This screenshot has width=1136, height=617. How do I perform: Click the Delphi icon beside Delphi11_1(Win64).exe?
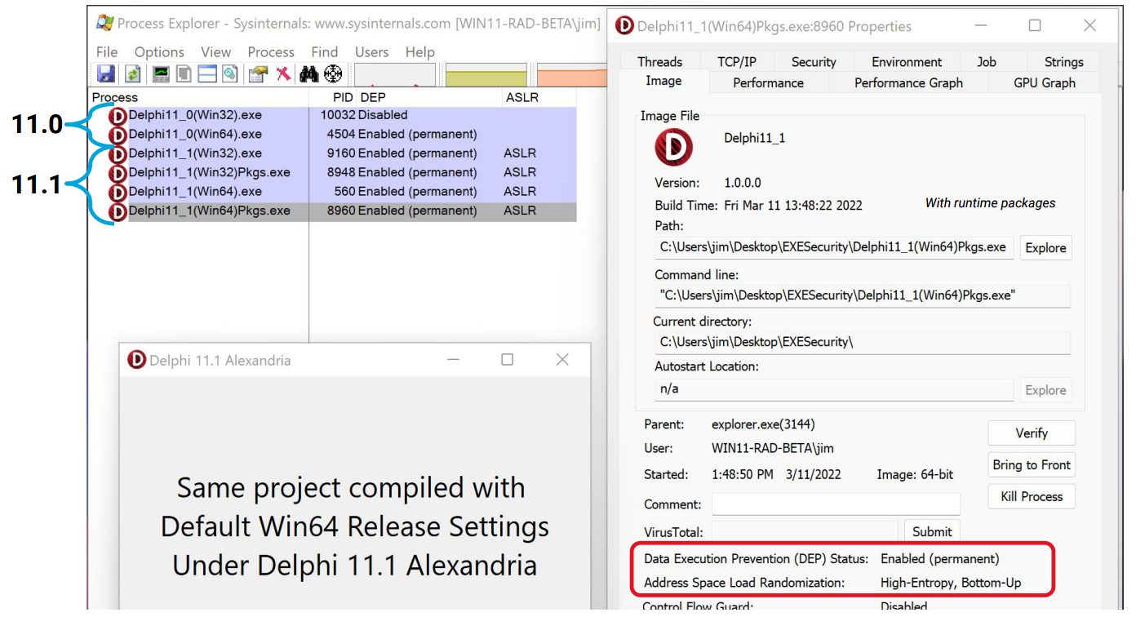(x=118, y=193)
